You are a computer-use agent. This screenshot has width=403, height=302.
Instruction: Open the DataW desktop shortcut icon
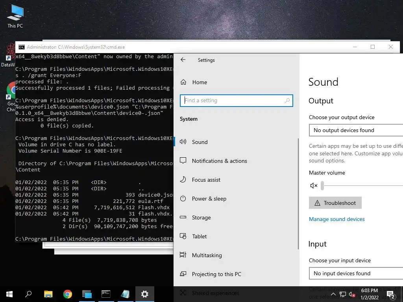click(8, 55)
